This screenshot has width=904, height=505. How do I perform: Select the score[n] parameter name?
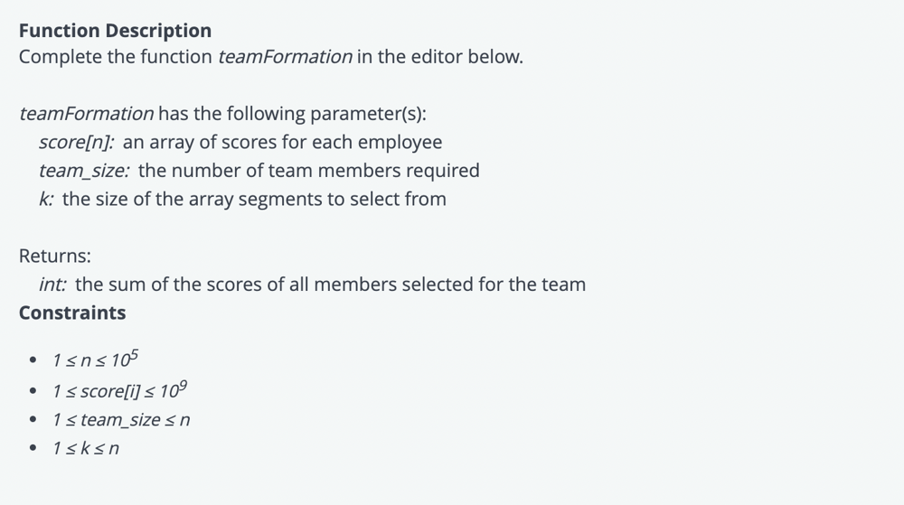[x=76, y=142]
